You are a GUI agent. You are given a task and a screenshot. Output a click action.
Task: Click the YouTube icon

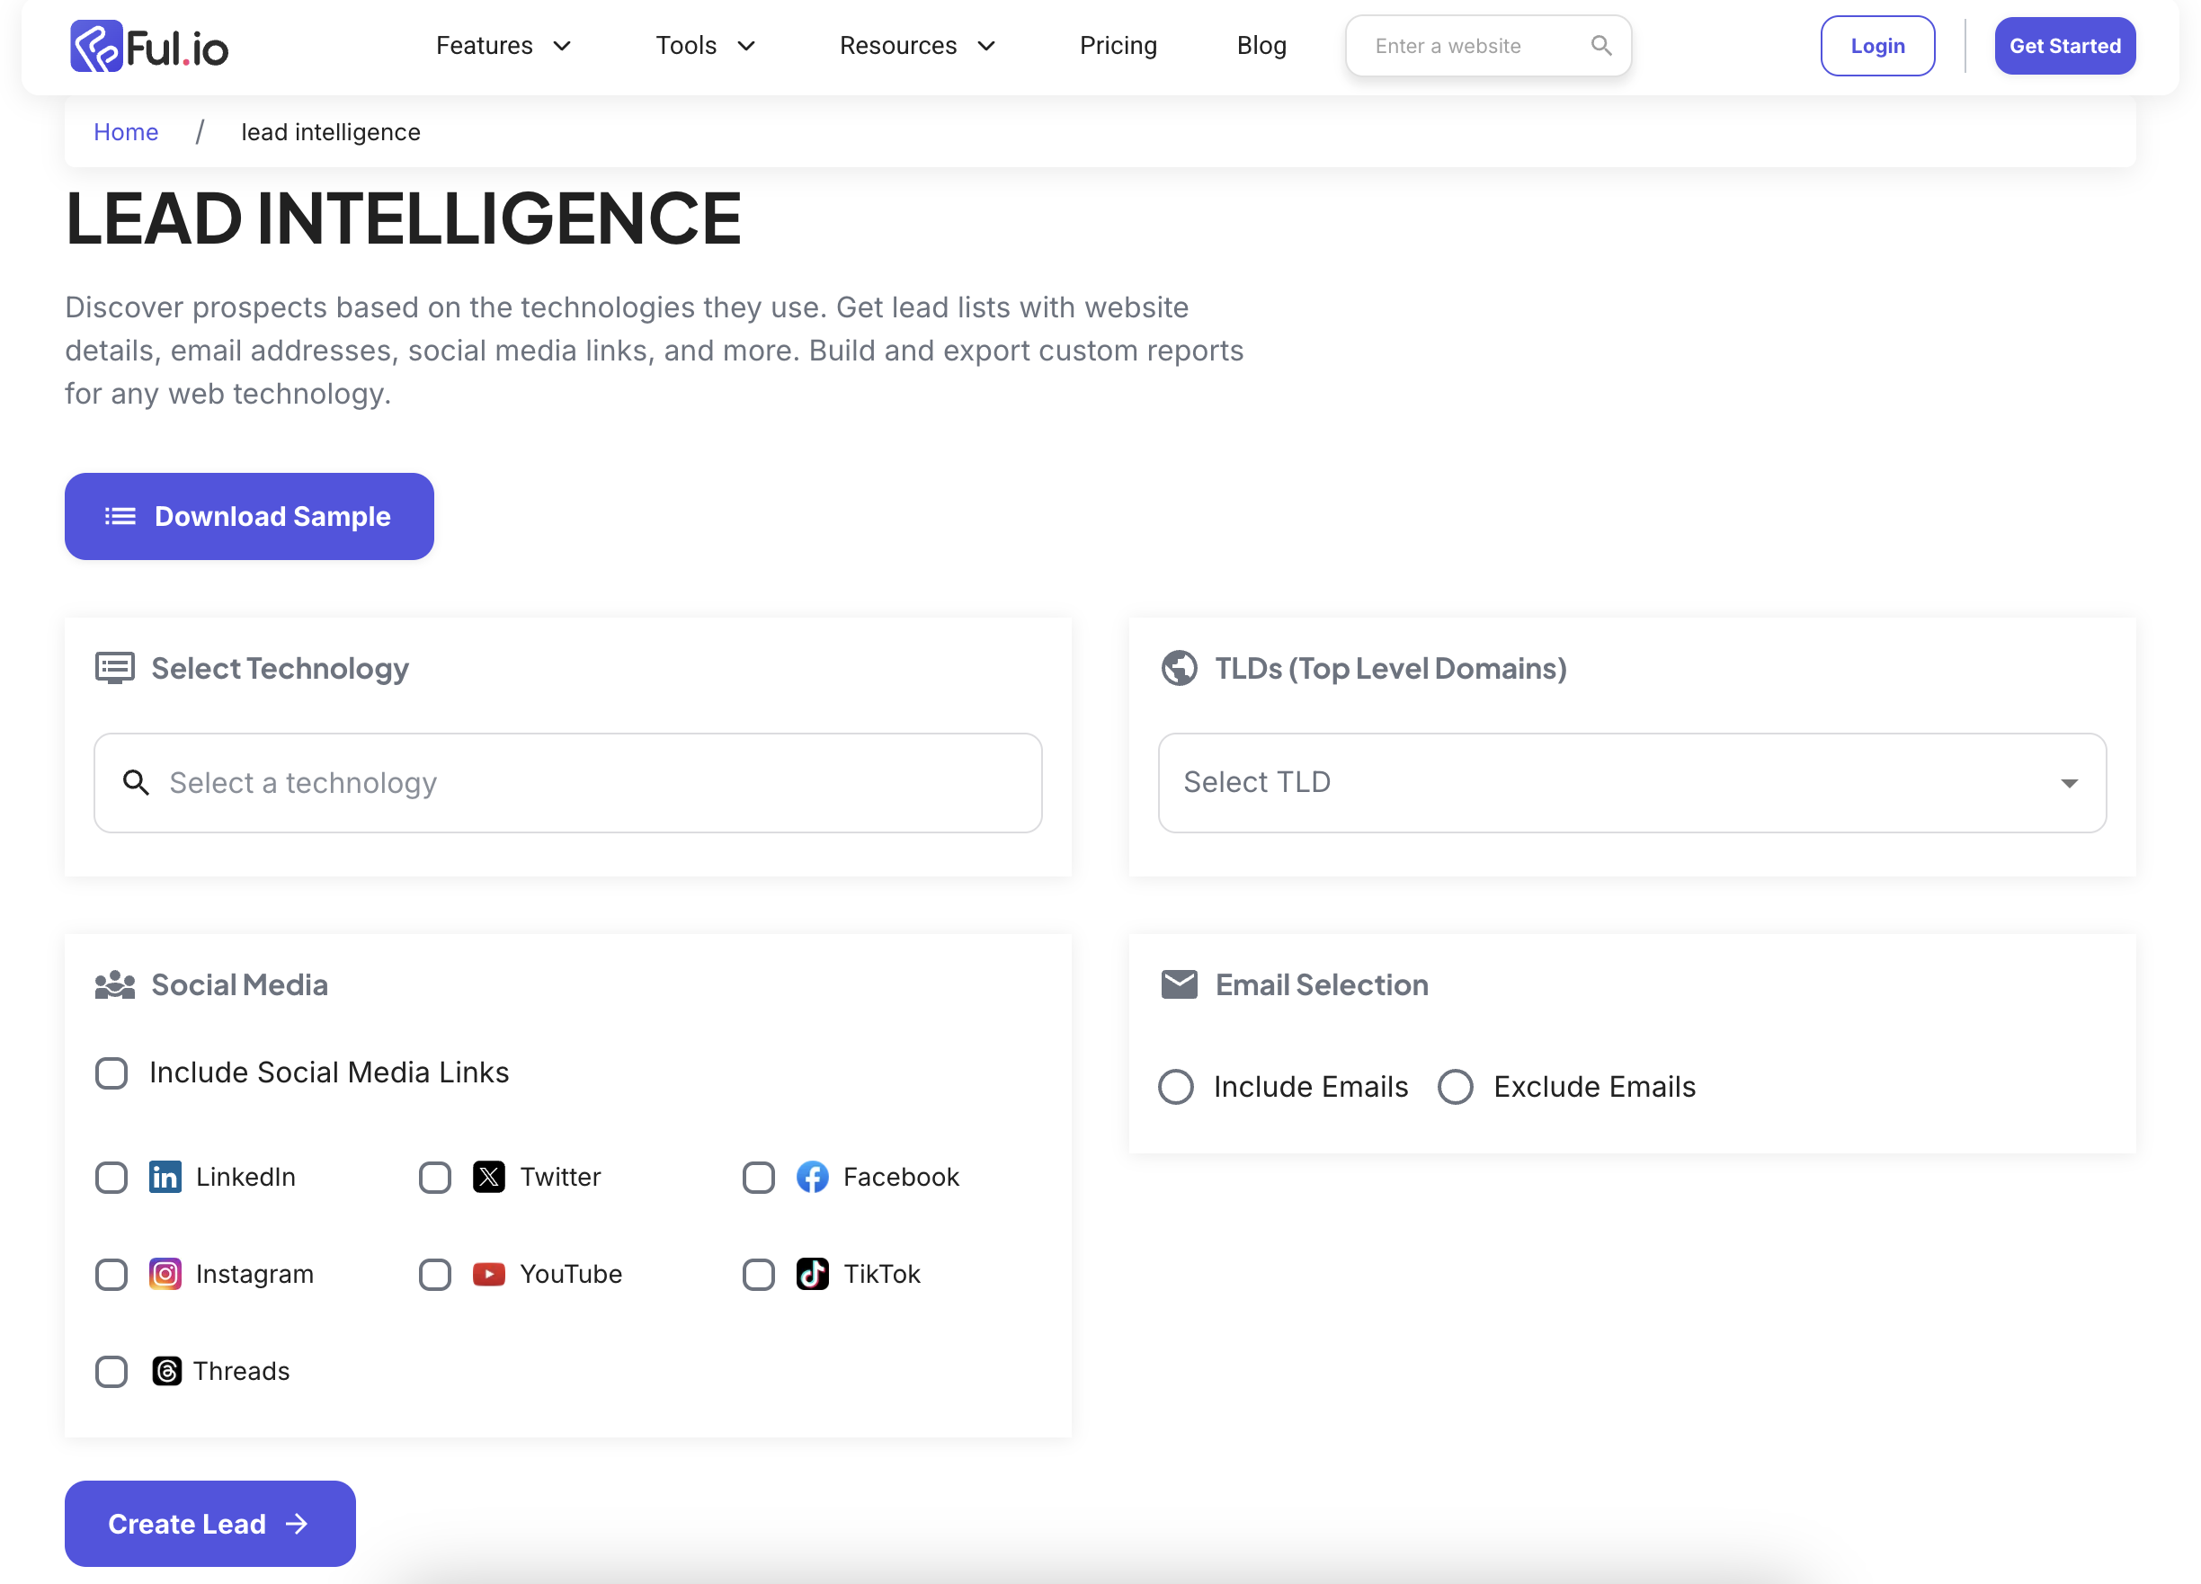(x=488, y=1274)
